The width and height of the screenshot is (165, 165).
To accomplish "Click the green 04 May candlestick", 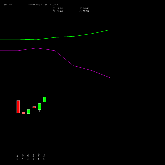I will (29, 111).
